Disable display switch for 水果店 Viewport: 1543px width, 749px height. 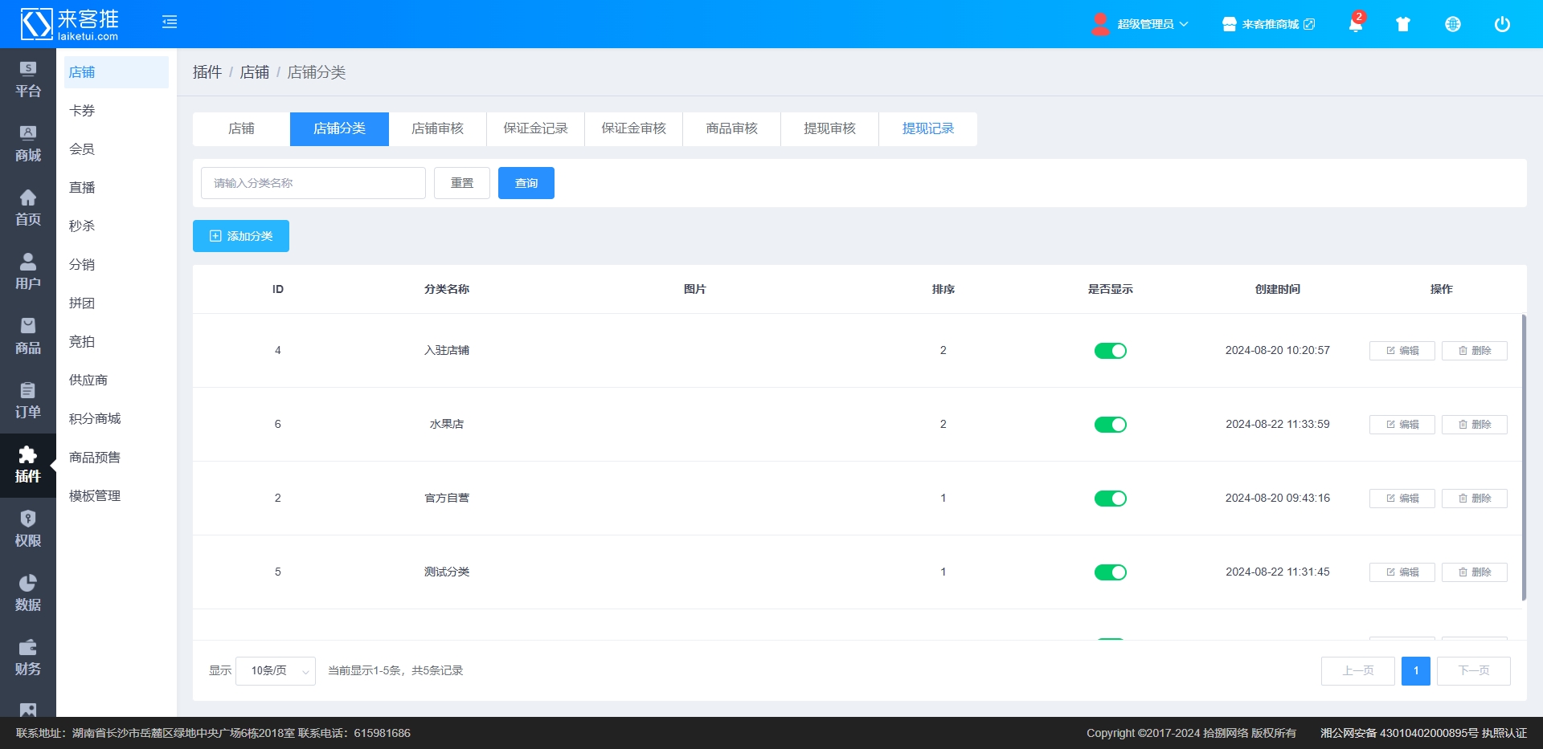(1110, 425)
